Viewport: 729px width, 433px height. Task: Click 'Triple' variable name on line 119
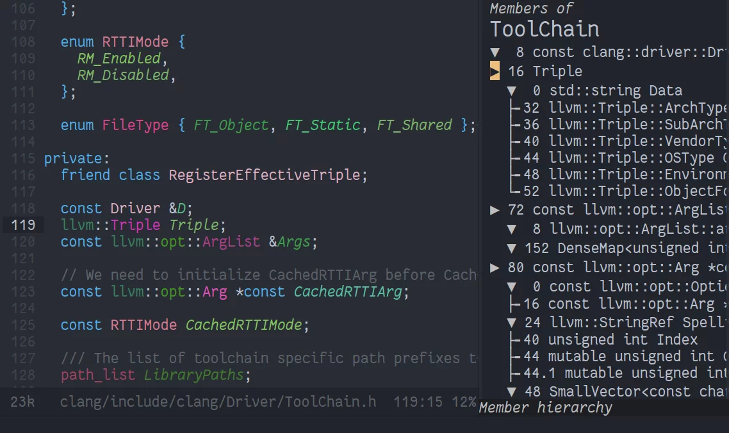click(193, 225)
